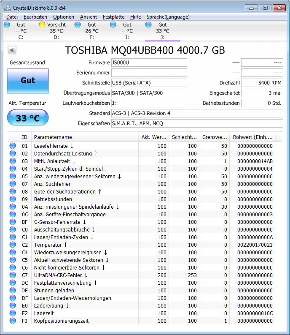Click status orb for Mittl. Anlaufzeit row
This screenshot has height=335, width=290.
13,161
